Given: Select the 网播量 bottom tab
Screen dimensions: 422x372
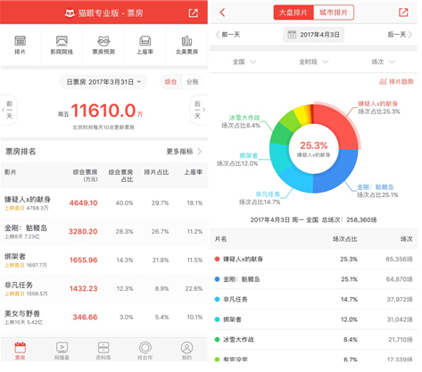Looking at the screenshot, I should (62, 351).
